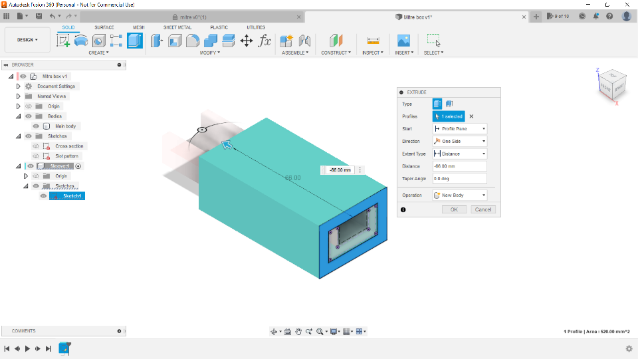Hide the Main body visibility eye
638x359 pixels.
point(36,126)
